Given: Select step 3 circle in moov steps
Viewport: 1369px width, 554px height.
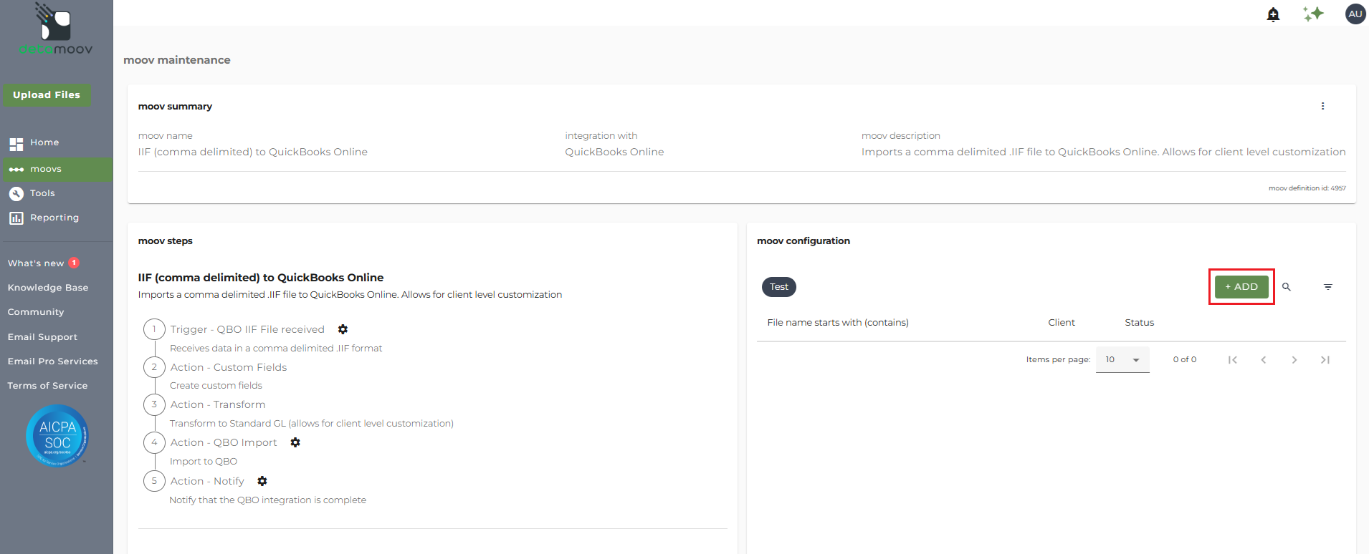Looking at the screenshot, I should click(x=154, y=404).
